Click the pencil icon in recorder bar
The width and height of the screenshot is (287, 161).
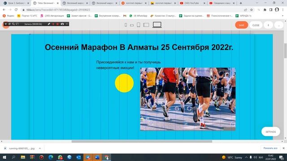(49, 24)
